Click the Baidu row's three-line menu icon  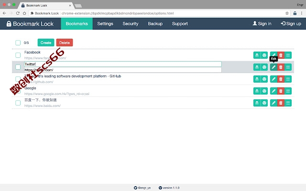coord(288,103)
